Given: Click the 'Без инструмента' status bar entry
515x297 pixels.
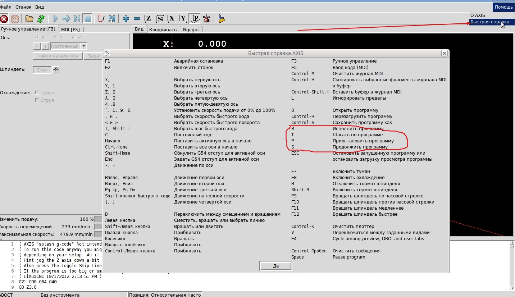Looking at the screenshot, I should [x=60, y=295].
